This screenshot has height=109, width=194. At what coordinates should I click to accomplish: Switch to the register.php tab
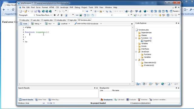[47, 20]
